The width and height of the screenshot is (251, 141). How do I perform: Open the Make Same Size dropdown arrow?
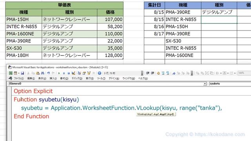(235, 73)
